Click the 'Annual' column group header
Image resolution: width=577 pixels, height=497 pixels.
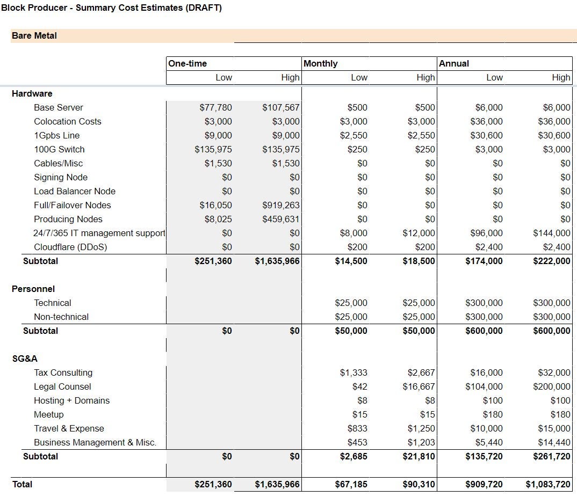[454, 63]
